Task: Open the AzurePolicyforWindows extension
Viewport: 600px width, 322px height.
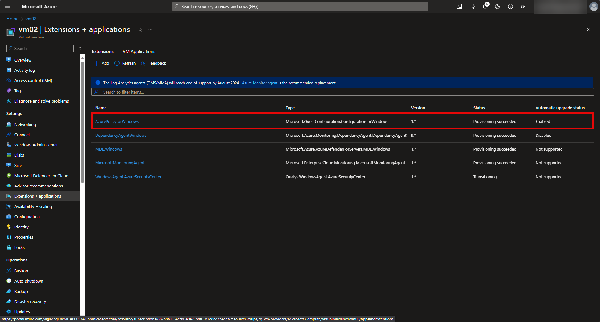Action: [117, 121]
